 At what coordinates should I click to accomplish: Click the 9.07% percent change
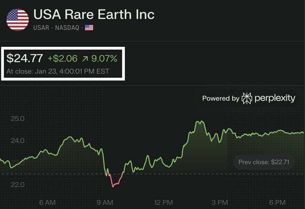(x=104, y=59)
